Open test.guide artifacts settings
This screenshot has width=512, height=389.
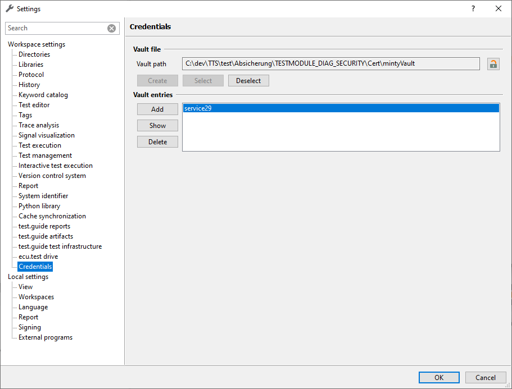click(x=46, y=236)
